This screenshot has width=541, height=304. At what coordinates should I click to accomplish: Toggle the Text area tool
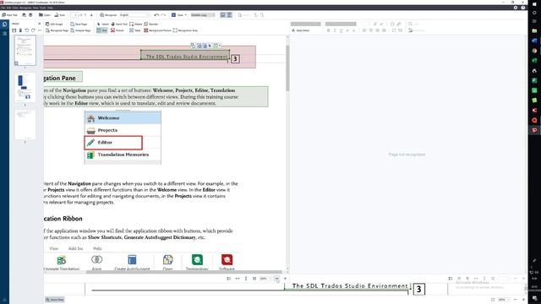(101, 30)
